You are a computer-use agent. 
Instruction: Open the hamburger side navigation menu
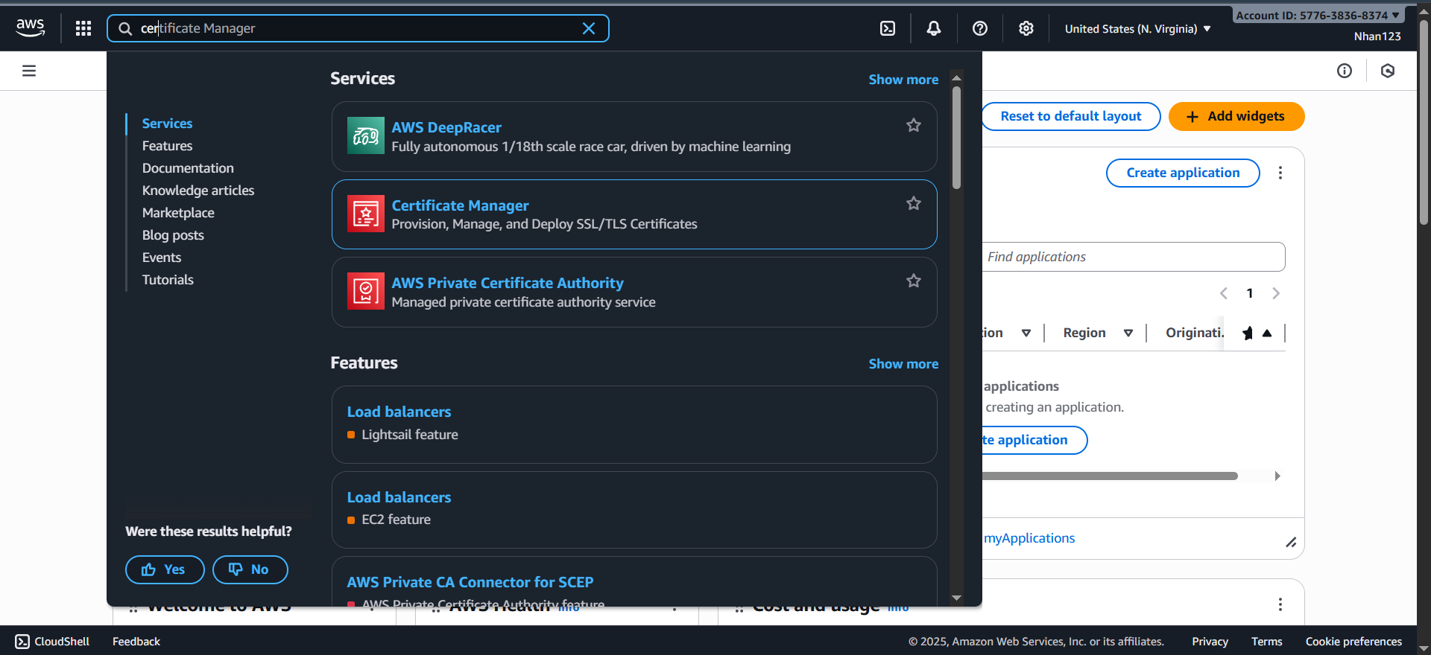click(29, 71)
